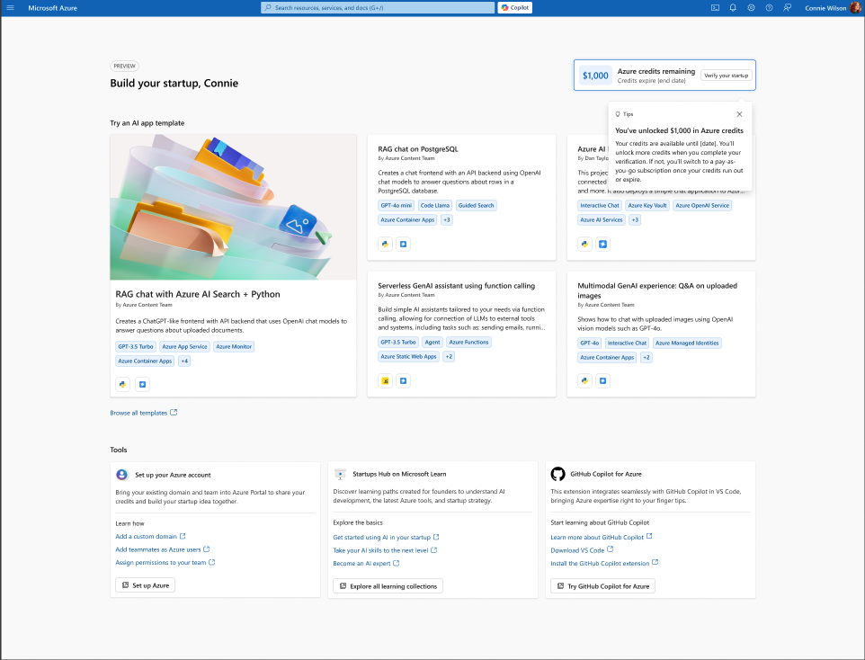Open RAG chat on PostgreSQL title
This screenshot has width=865, height=660.
417,149
